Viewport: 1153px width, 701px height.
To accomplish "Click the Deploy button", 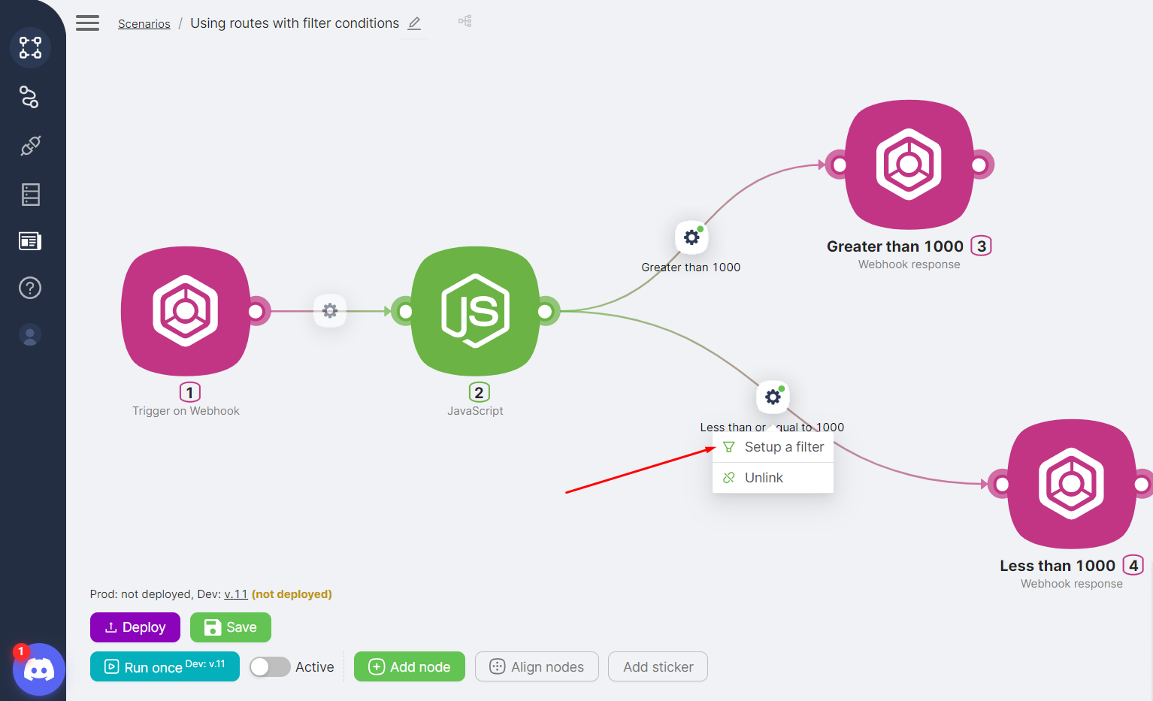I will pos(135,627).
